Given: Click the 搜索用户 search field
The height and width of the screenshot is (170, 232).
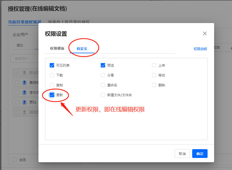Looking at the screenshot, I should pyautogui.click(x=24, y=58).
